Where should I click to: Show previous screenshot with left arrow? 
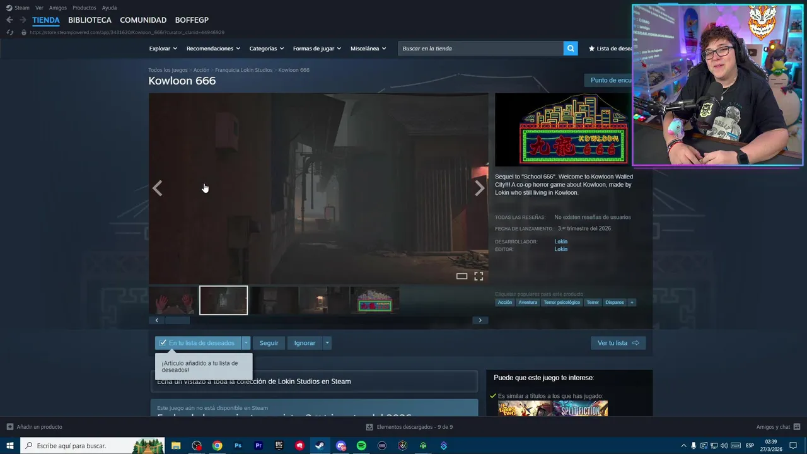coord(157,189)
